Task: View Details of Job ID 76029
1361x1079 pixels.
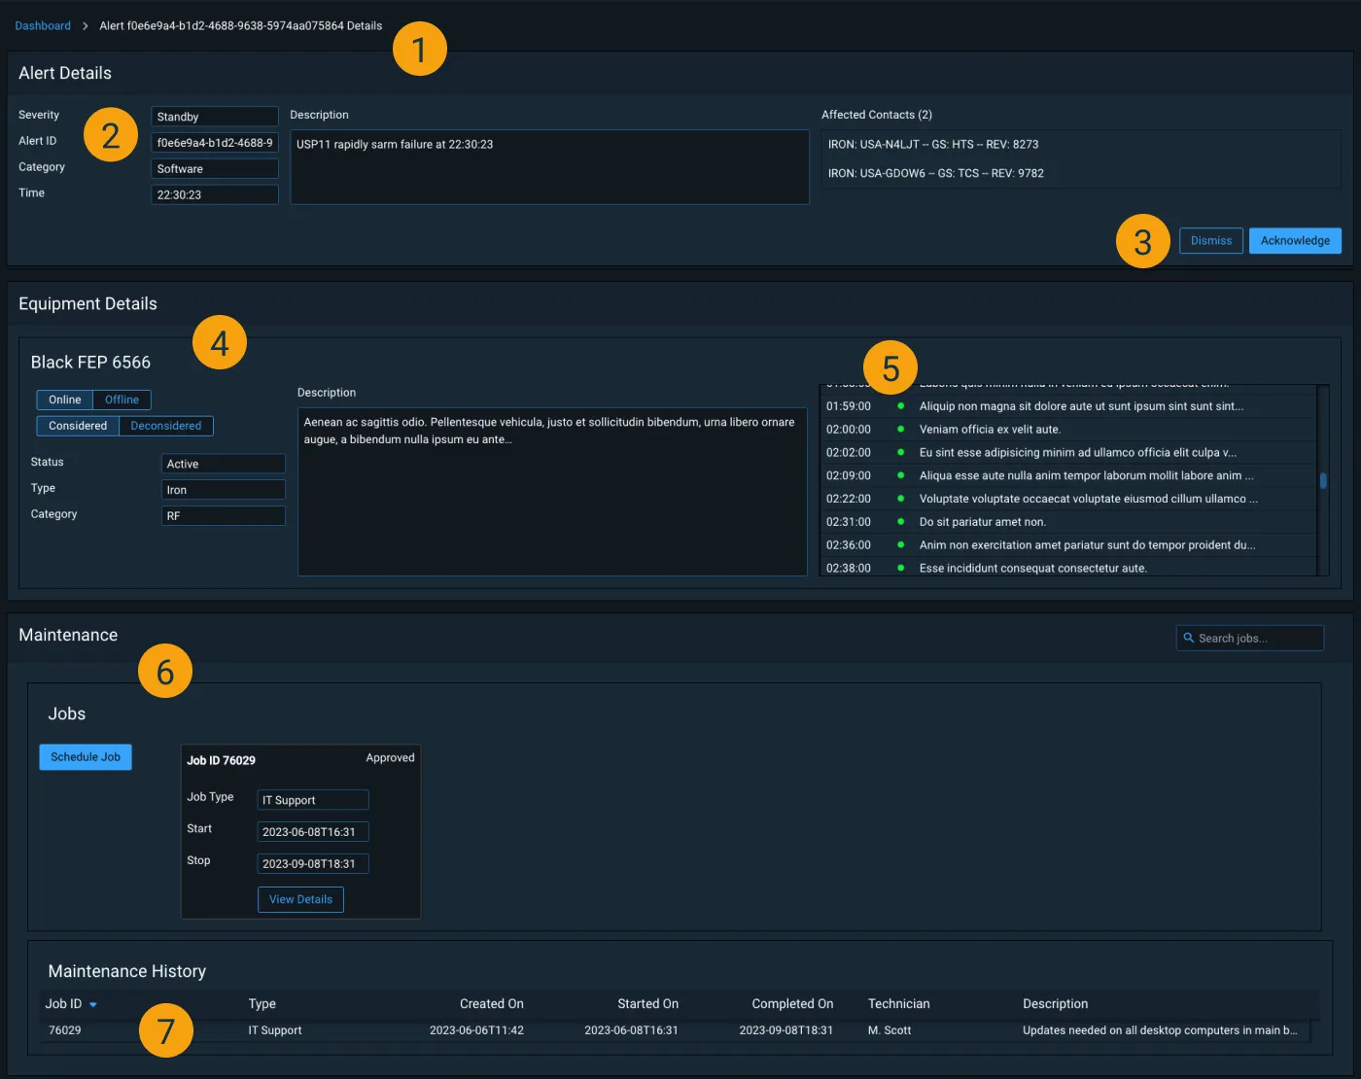Action: pyautogui.click(x=300, y=899)
